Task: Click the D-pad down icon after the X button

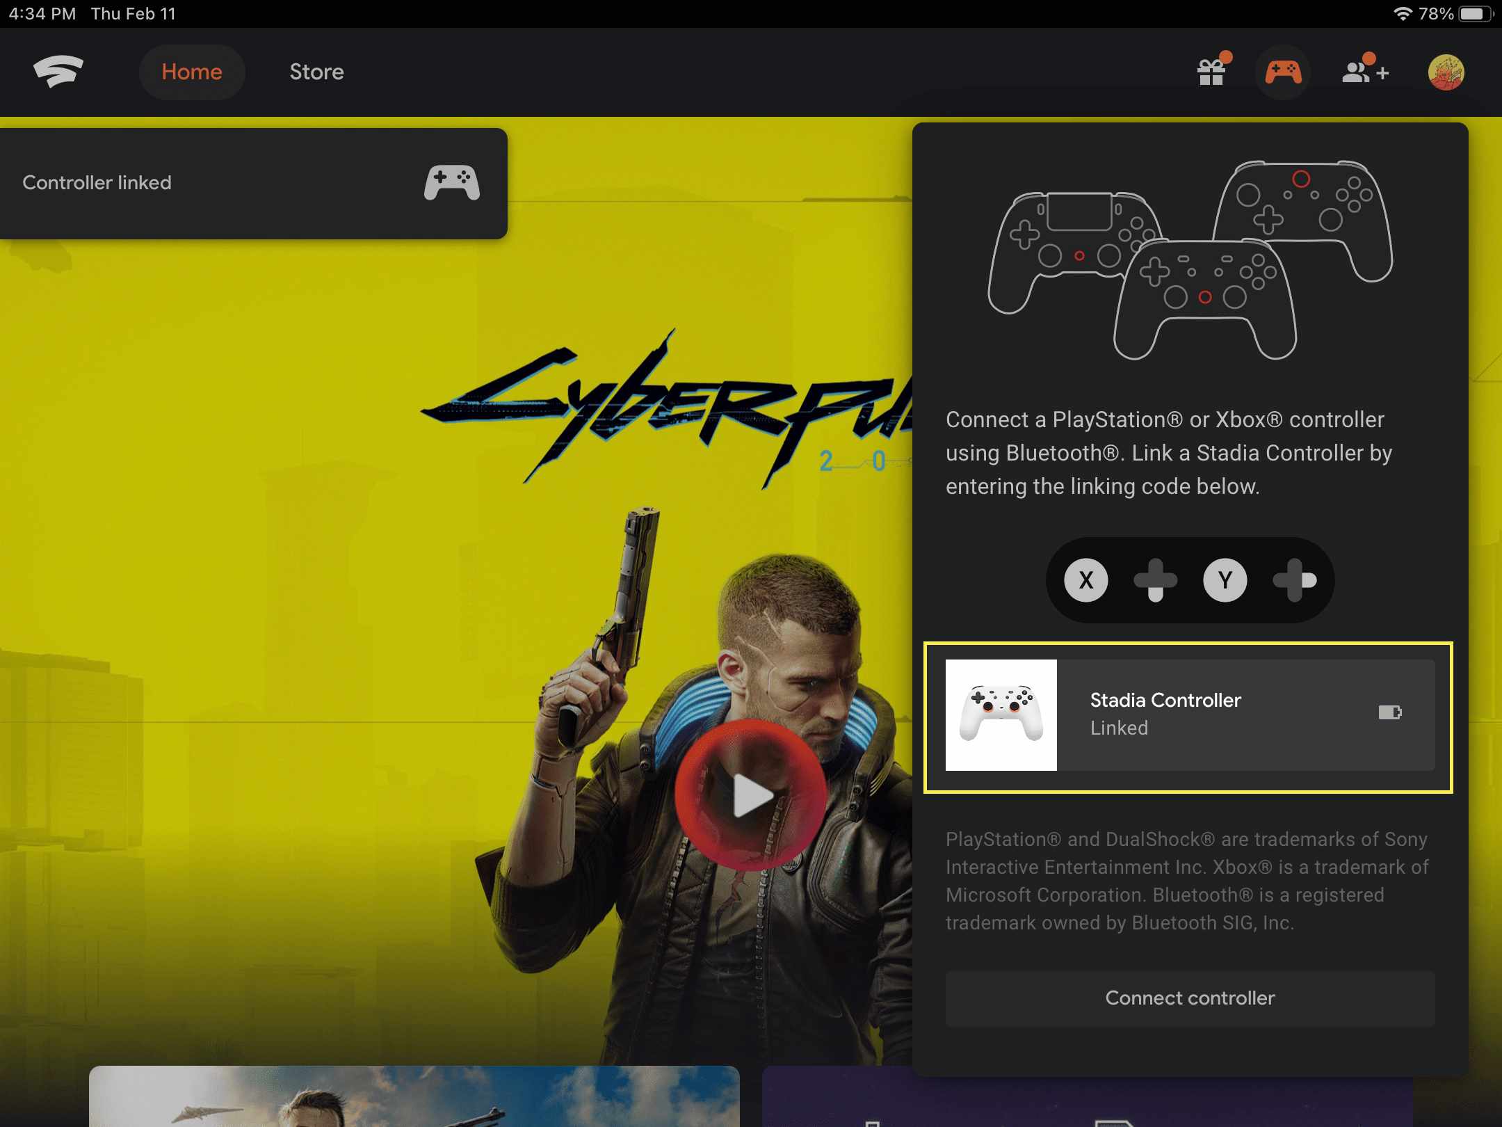Action: click(1156, 580)
